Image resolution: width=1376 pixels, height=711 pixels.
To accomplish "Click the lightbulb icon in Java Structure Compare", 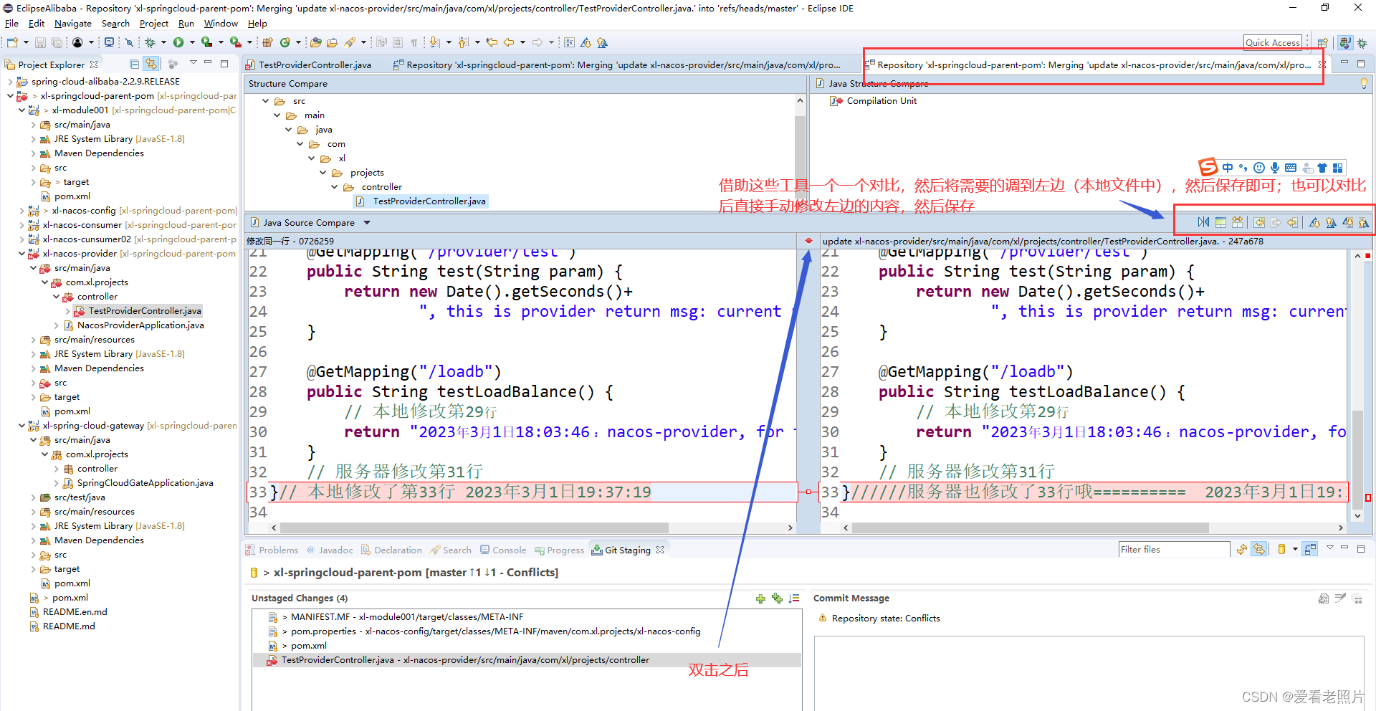I will tap(1364, 84).
